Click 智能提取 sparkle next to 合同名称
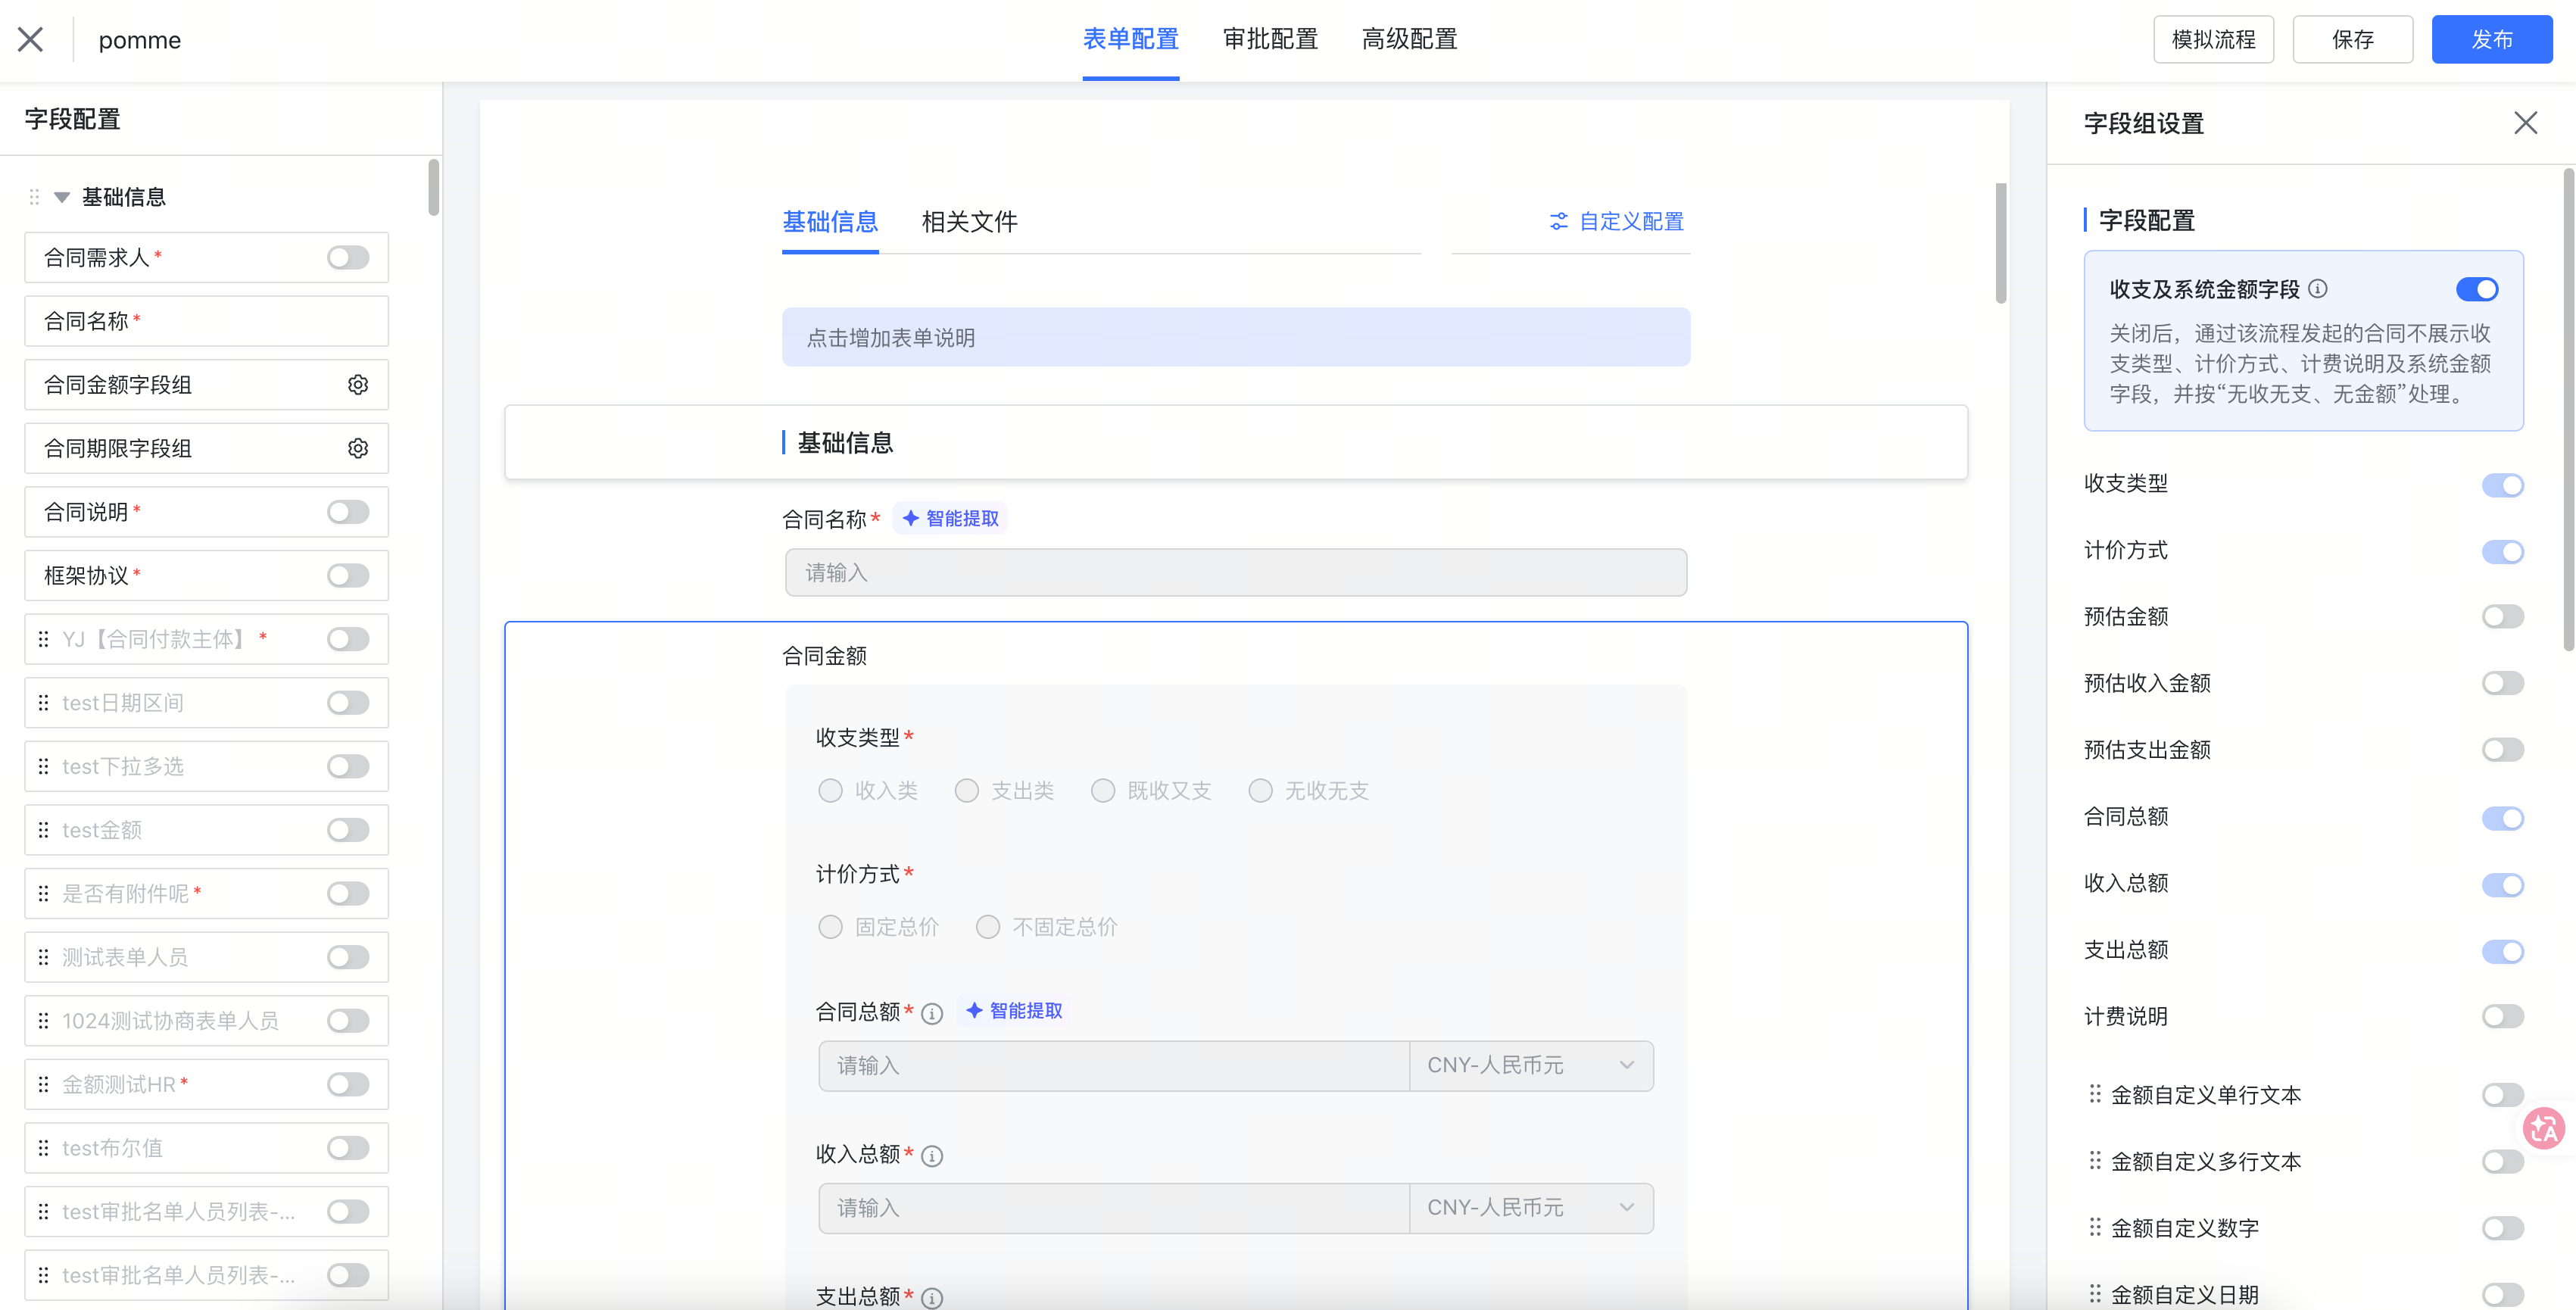 (x=950, y=518)
